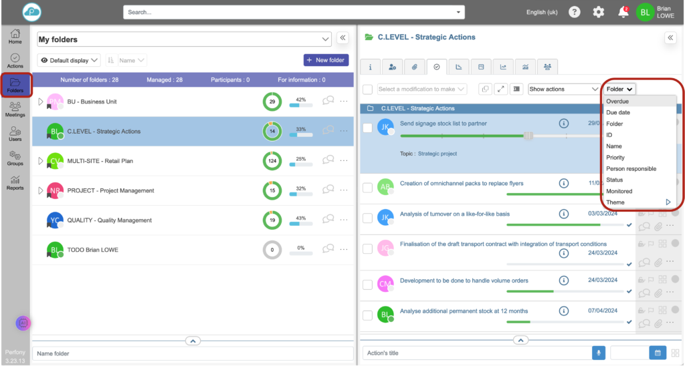
Task: Open settings via the gear icon
Action: [599, 12]
